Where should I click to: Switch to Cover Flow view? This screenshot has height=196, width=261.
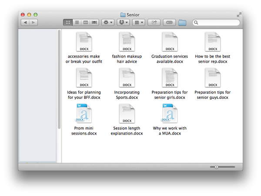(x=94, y=22)
